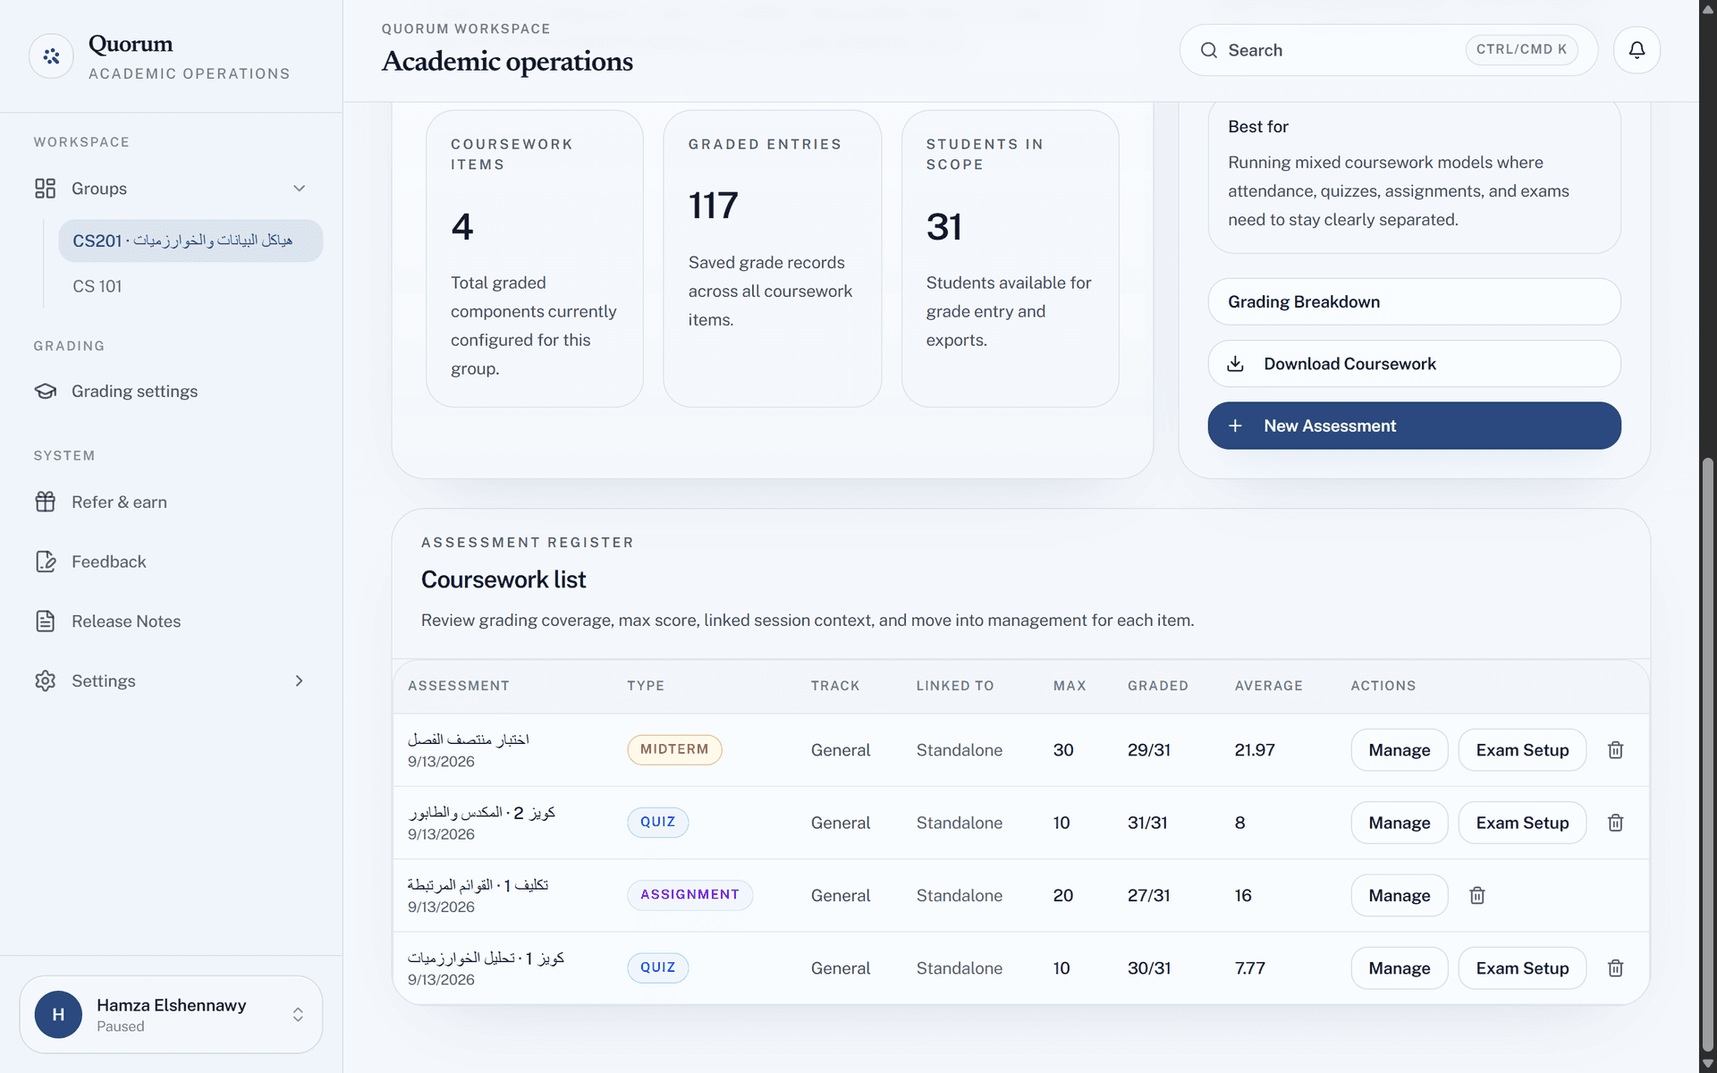Open the Hamza Elshennawy account switcher
1717x1073 pixels.
click(x=171, y=1014)
